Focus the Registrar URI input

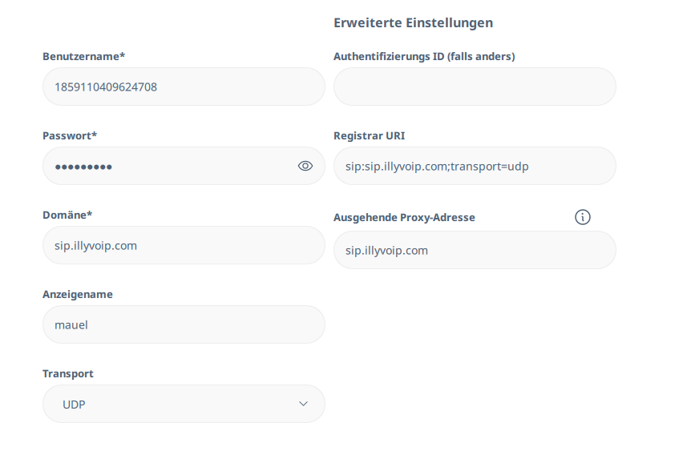475,166
